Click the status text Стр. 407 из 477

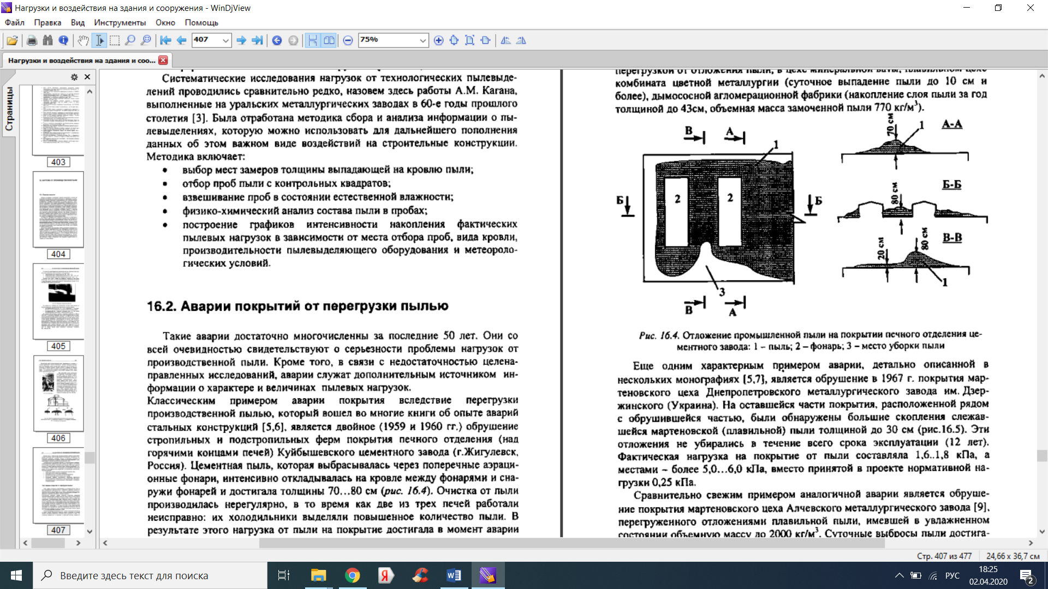pyautogui.click(x=944, y=556)
